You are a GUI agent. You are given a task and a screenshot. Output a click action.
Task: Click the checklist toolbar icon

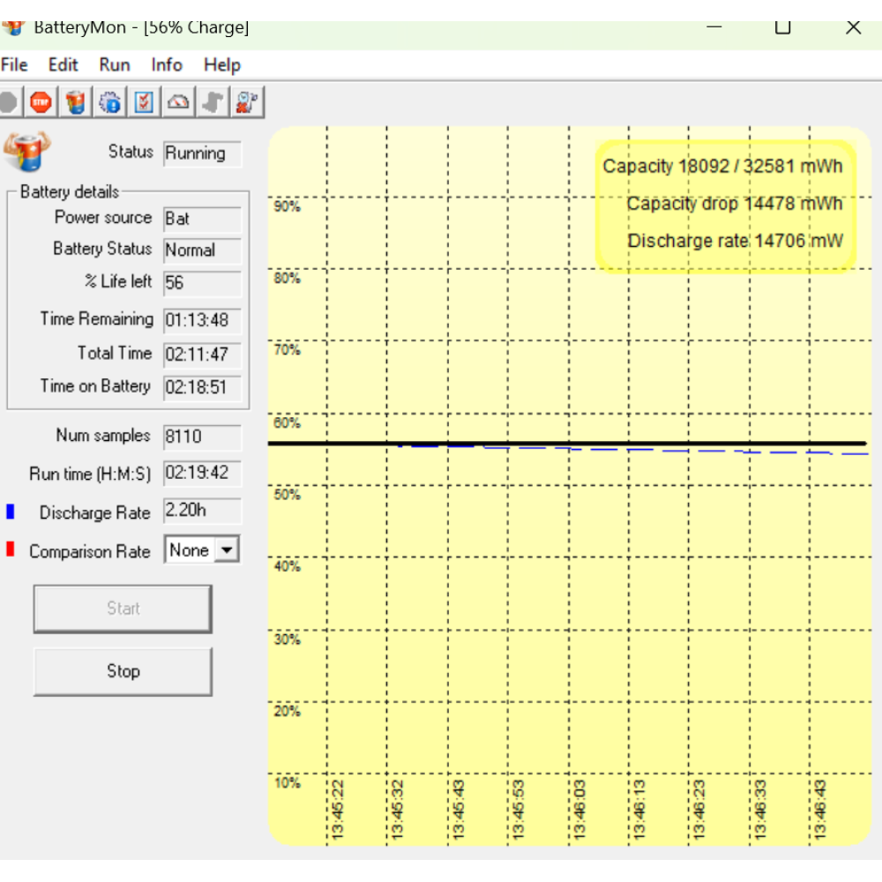pyautogui.click(x=144, y=102)
